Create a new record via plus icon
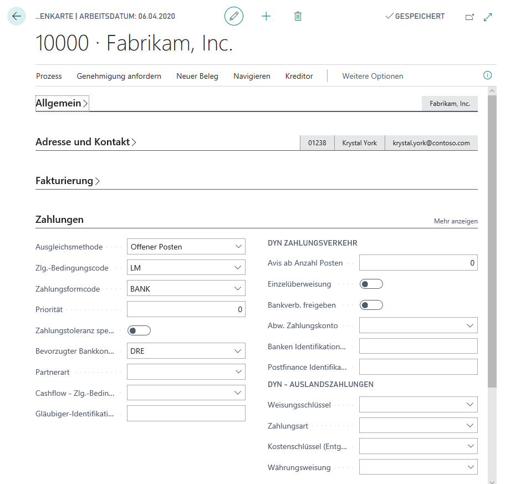 266,16
